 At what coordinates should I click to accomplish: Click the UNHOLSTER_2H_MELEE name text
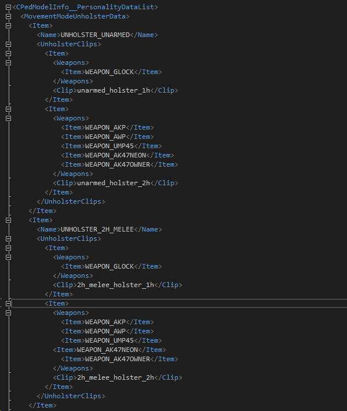click(x=97, y=229)
